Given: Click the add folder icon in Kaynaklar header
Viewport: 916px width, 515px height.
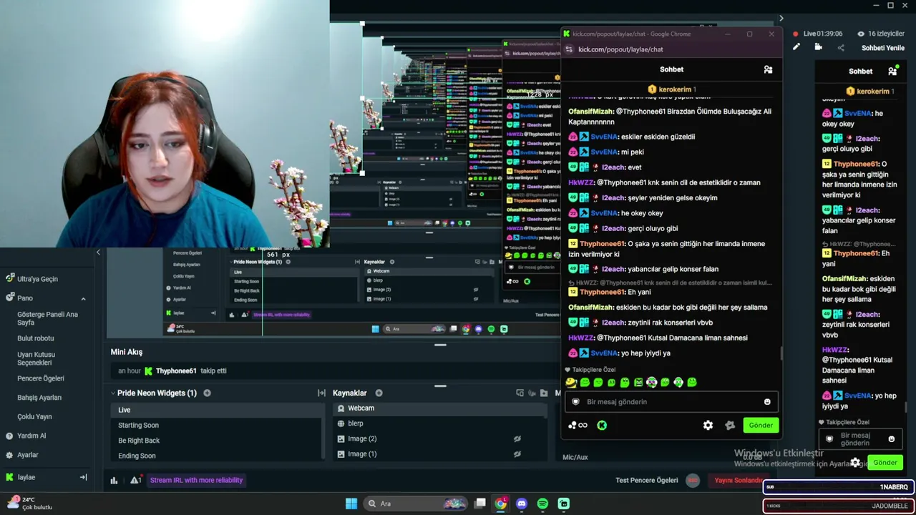Looking at the screenshot, I should pyautogui.click(x=544, y=393).
